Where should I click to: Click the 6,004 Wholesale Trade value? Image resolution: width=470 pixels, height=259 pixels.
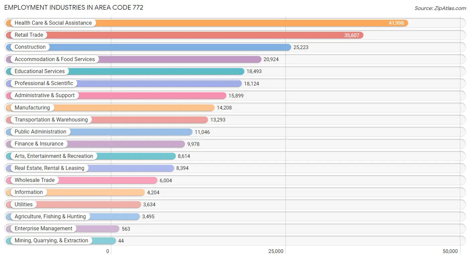coord(166,180)
